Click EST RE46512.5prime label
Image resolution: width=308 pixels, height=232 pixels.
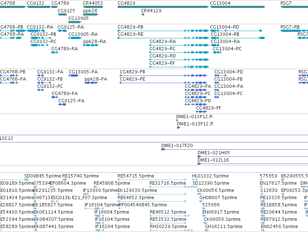(x=168, y=212)
